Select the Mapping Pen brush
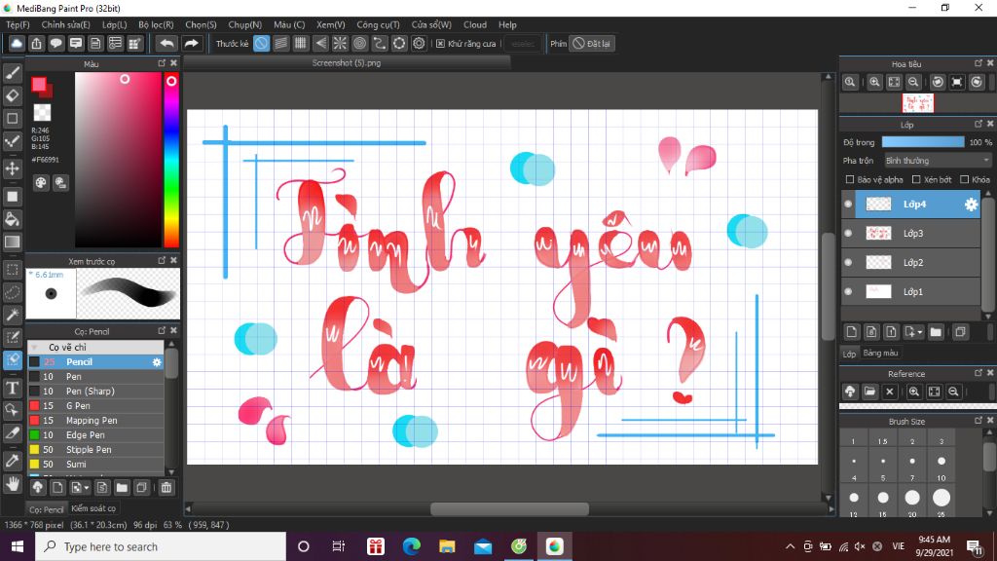 [x=95, y=421]
